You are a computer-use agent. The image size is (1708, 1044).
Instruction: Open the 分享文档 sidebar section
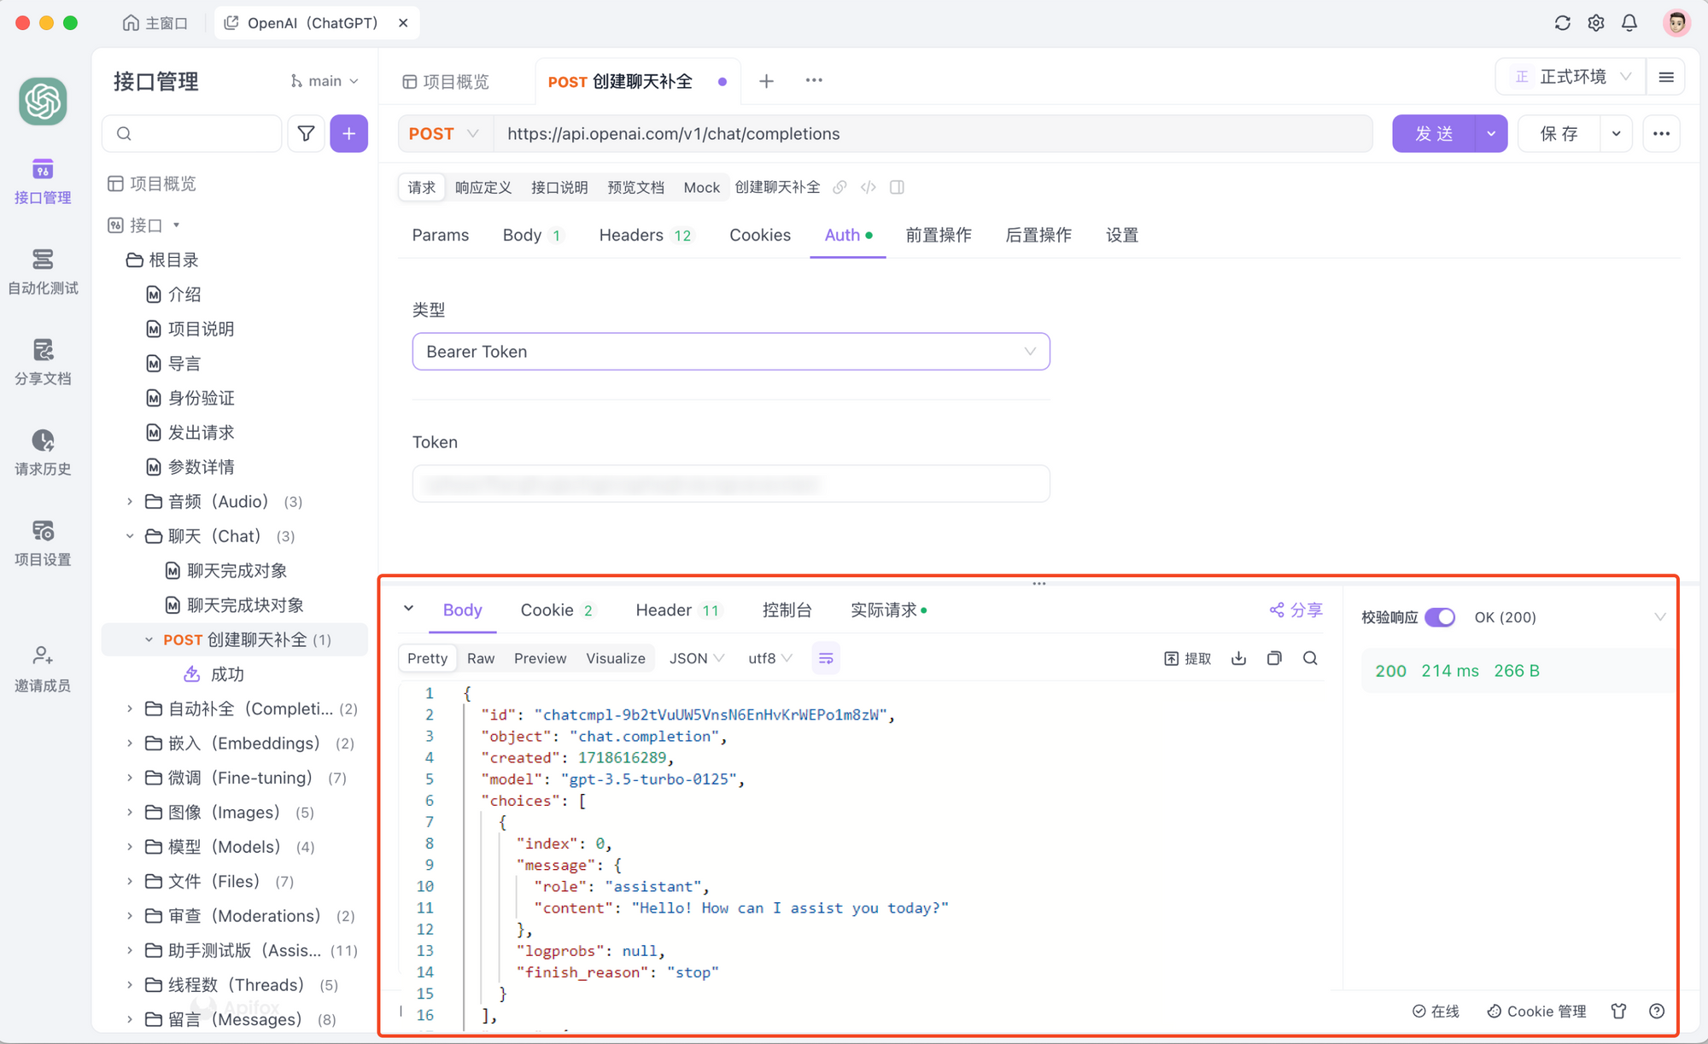tap(43, 362)
